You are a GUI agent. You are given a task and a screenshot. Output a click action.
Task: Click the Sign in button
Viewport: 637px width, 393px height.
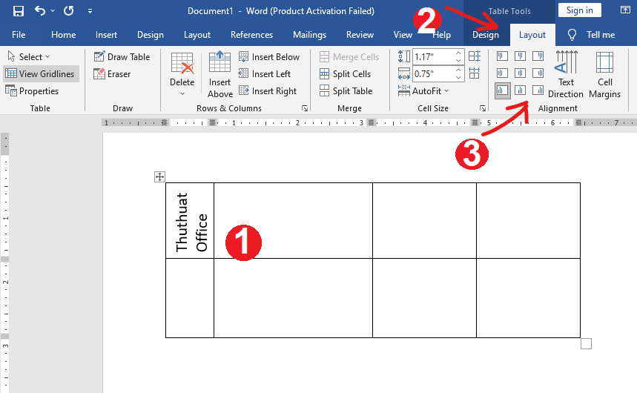(x=579, y=10)
